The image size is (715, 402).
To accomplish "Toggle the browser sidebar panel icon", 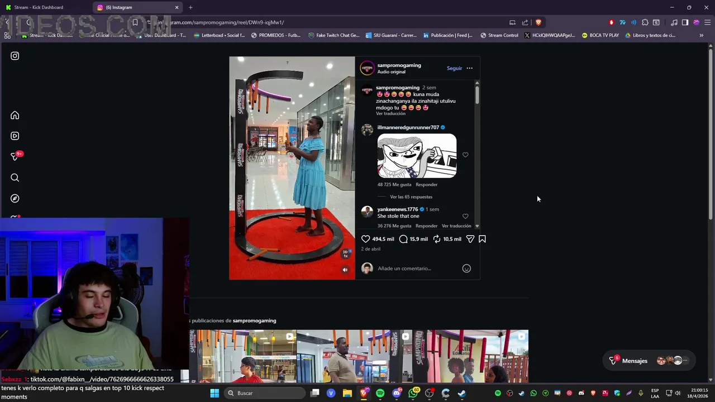I will tap(685, 22).
